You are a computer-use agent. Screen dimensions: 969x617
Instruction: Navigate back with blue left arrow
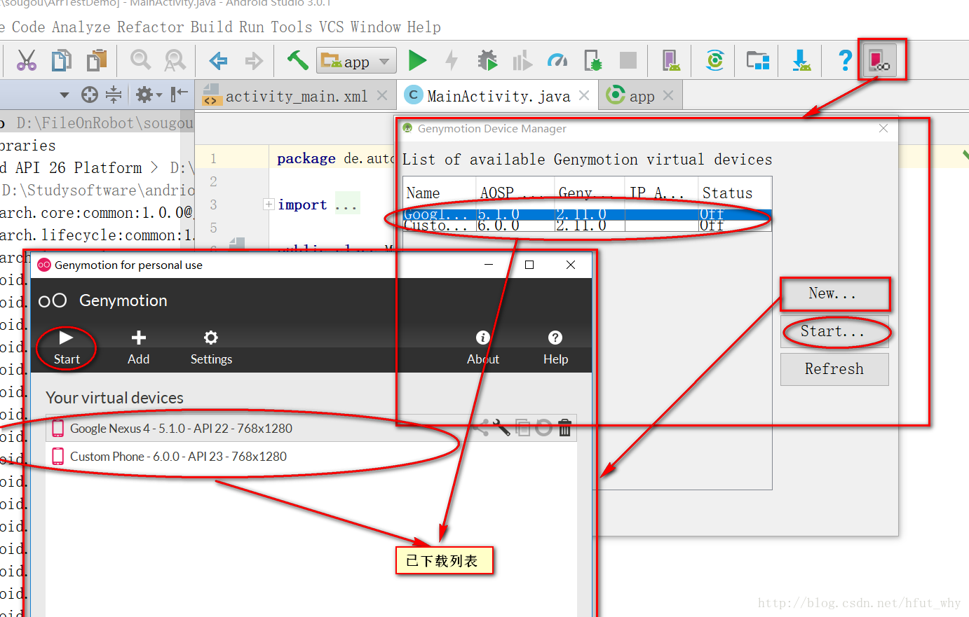pyautogui.click(x=218, y=61)
